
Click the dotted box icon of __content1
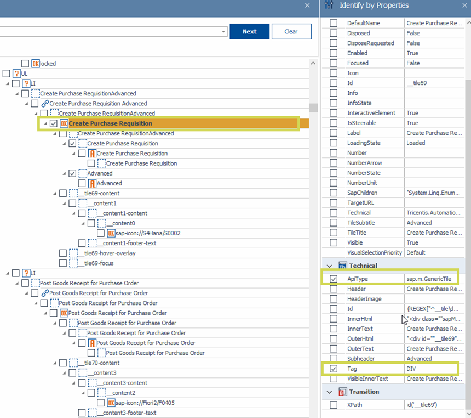(x=83, y=203)
